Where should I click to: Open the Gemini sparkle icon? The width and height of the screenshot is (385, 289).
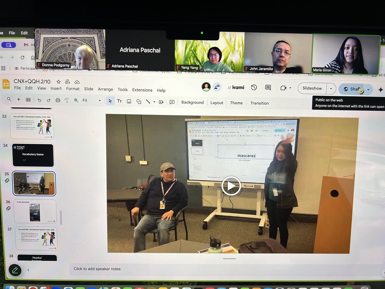381,90
